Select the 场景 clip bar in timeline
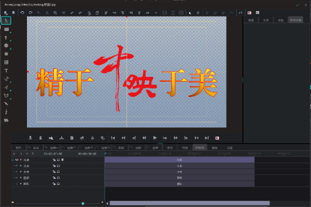The height and width of the screenshot is (207, 311). pyautogui.click(x=179, y=160)
